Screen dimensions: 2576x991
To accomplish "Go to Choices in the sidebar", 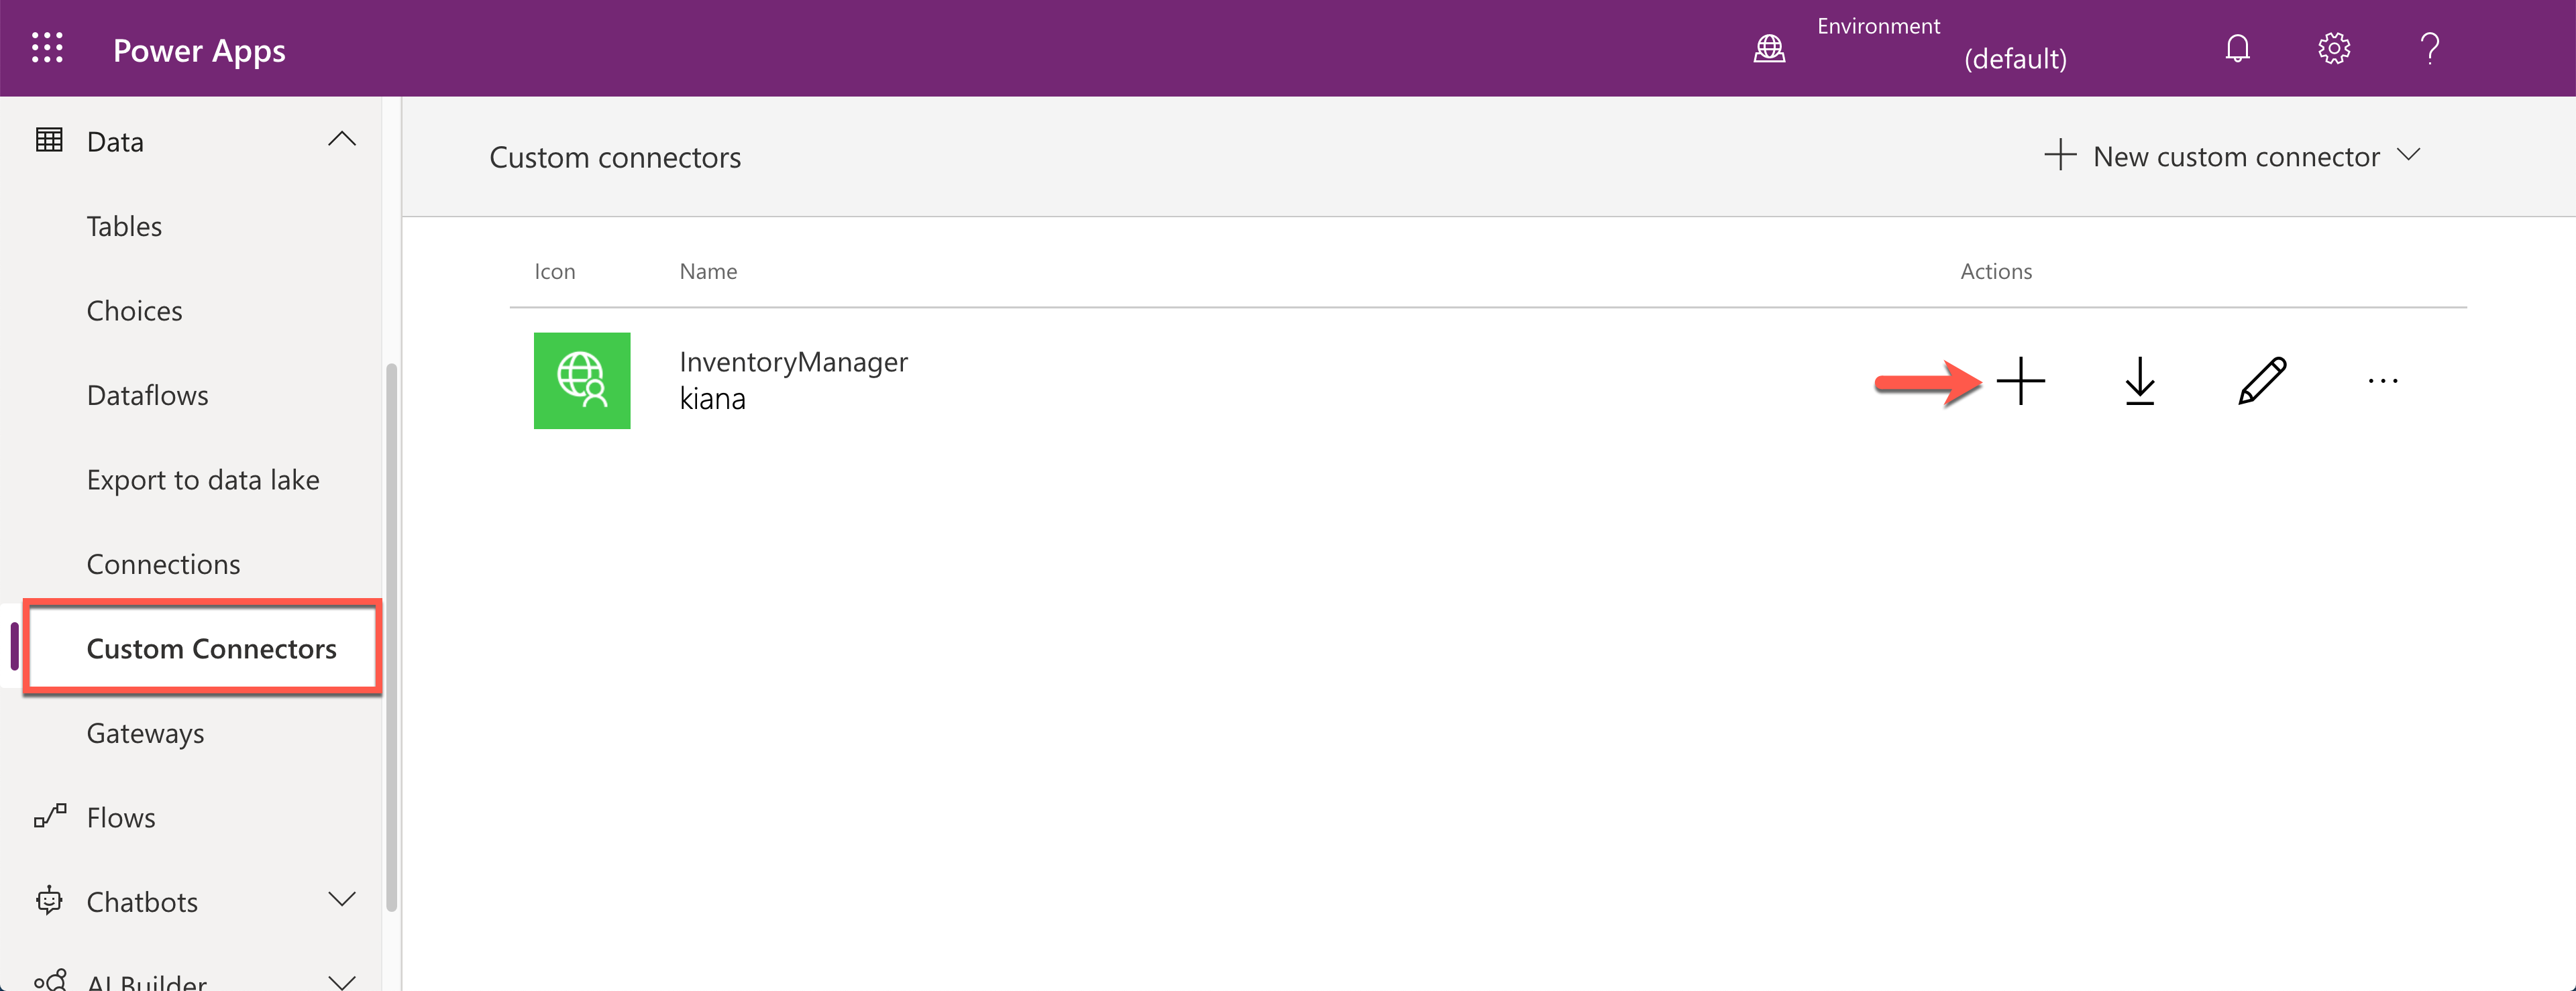I will [134, 311].
